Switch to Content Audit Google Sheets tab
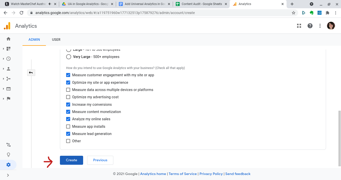 pyautogui.click(x=201, y=4)
